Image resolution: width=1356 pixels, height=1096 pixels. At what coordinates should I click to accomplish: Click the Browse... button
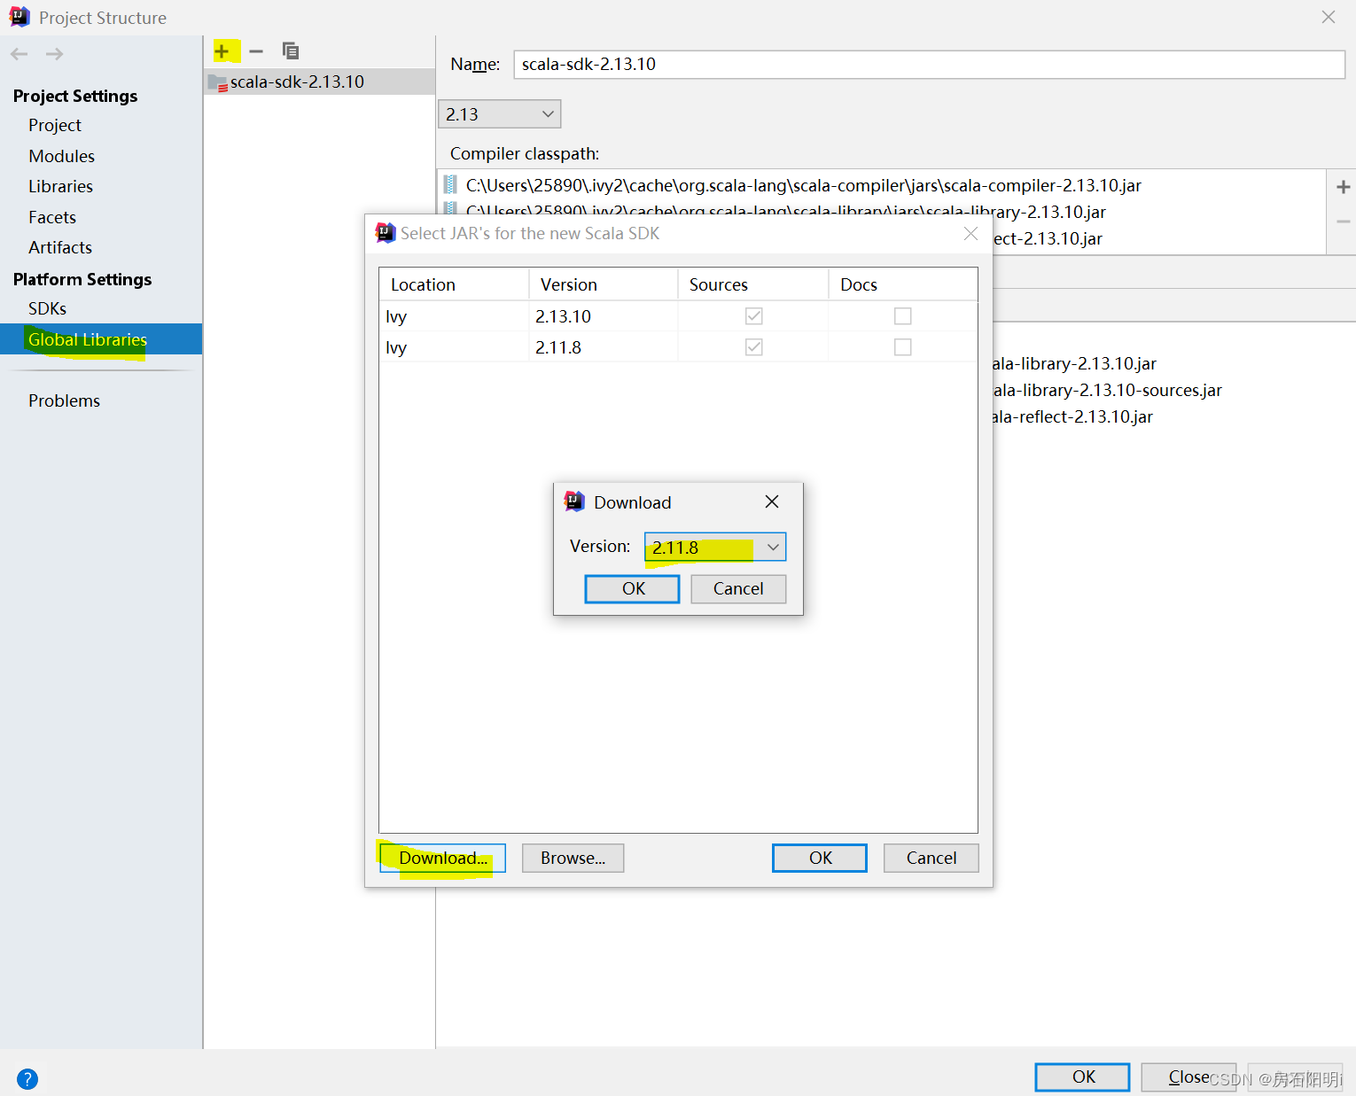573,858
